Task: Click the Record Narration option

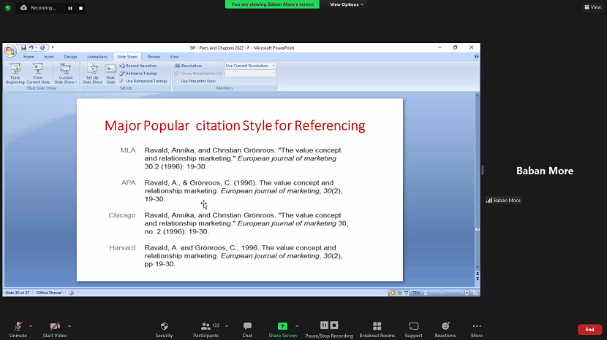Action: pyautogui.click(x=139, y=66)
